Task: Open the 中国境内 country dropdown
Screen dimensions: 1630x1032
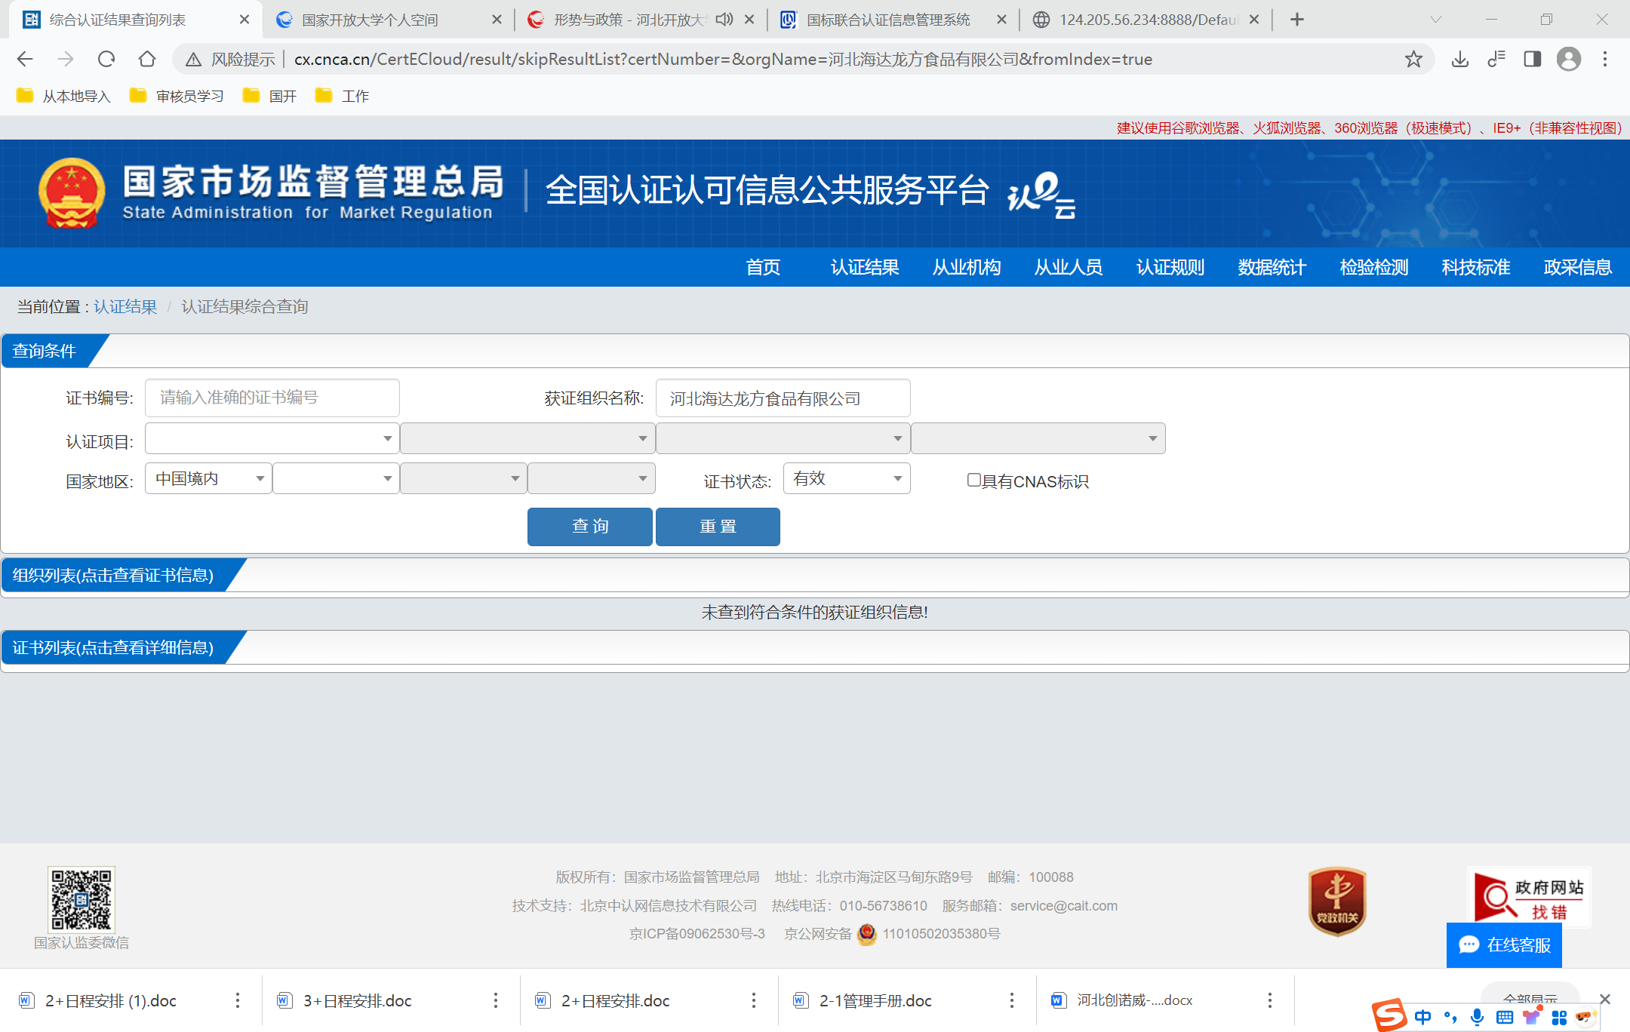Action: (208, 479)
